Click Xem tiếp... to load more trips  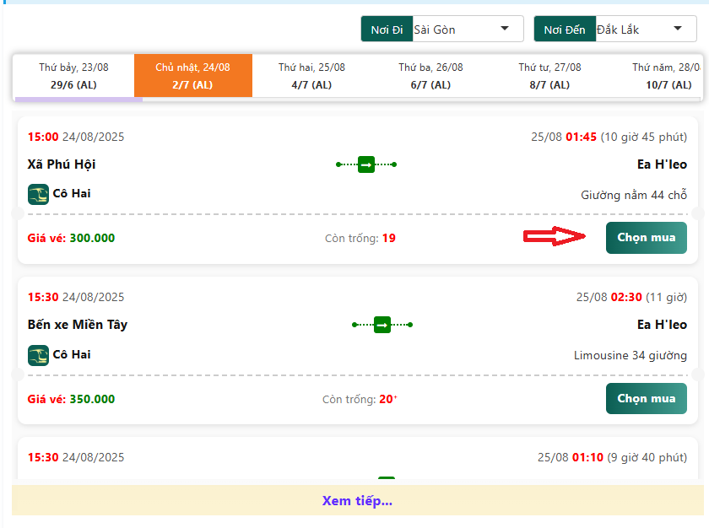pyautogui.click(x=357, y=501)
